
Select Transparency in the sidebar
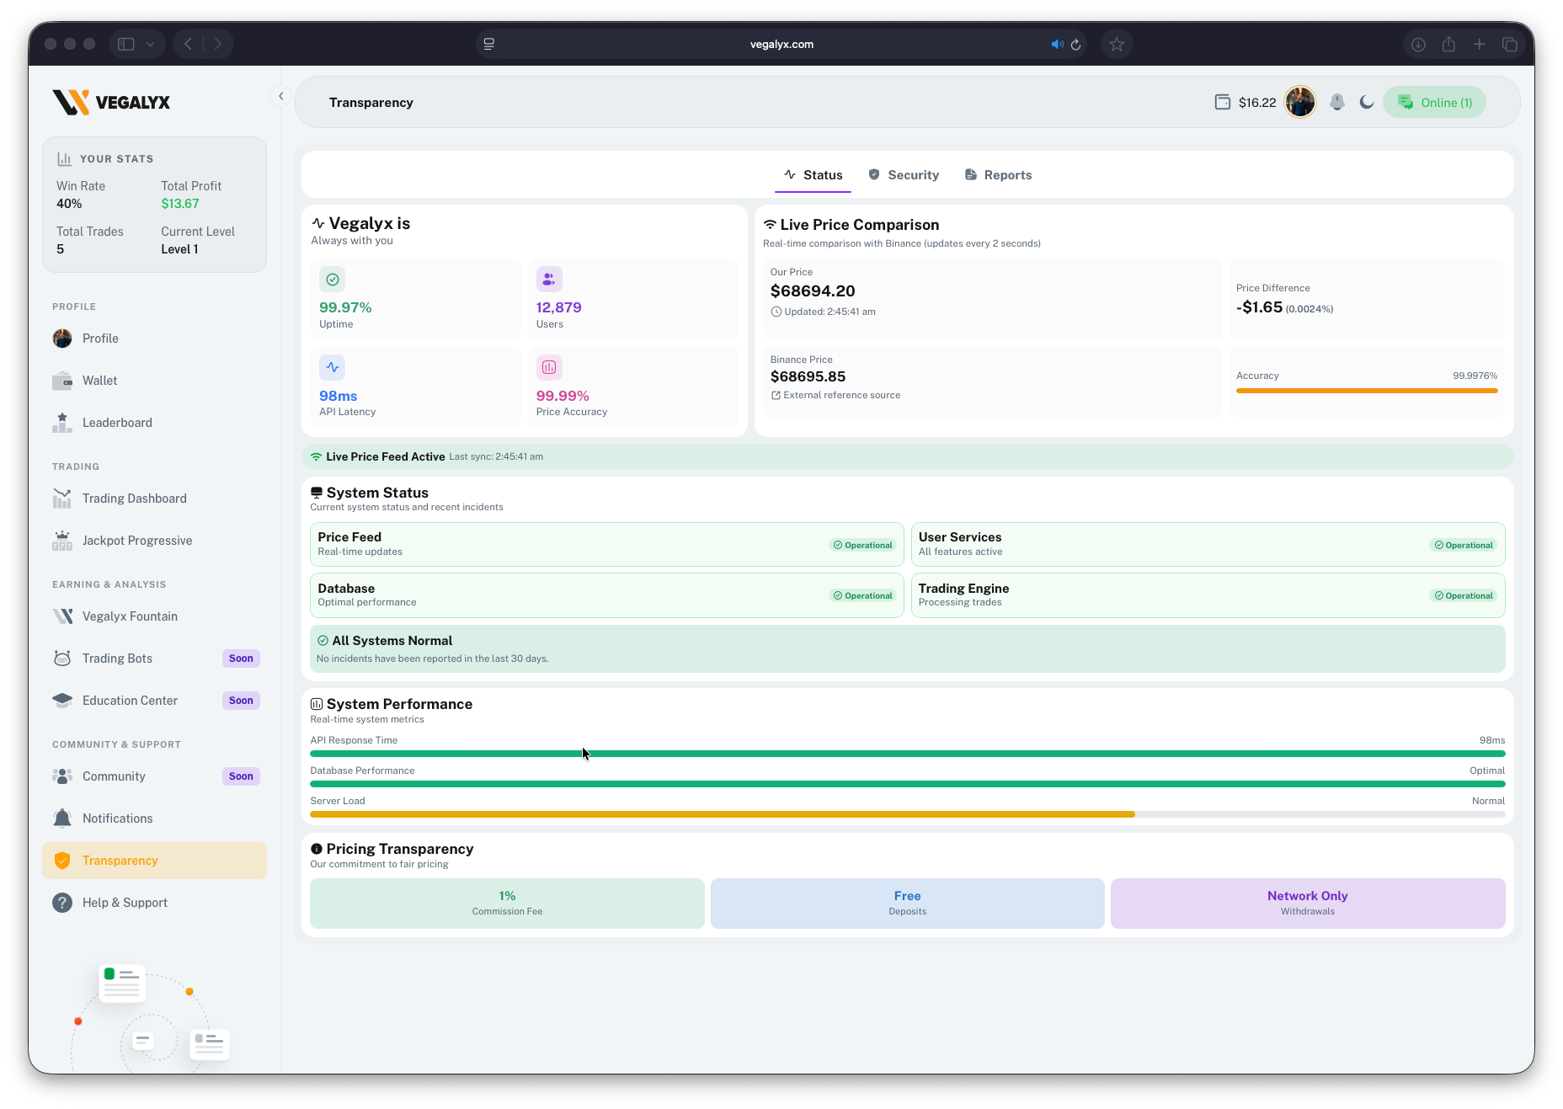click(x=154, y=861)
